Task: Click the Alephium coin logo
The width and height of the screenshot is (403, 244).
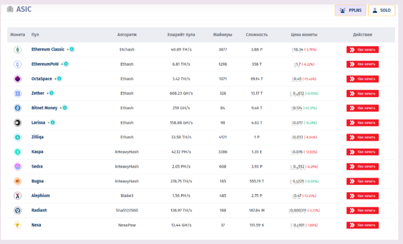Action: tap(17, 195)
